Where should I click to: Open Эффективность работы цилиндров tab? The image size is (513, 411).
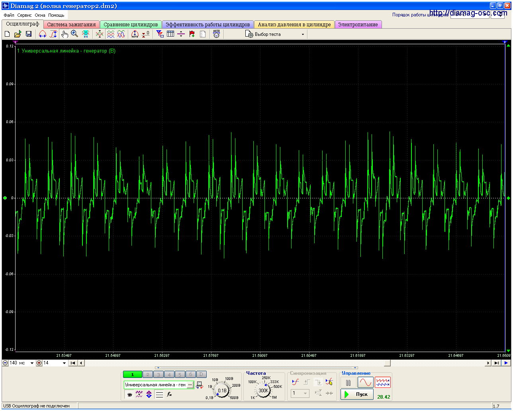click(208, 25)
